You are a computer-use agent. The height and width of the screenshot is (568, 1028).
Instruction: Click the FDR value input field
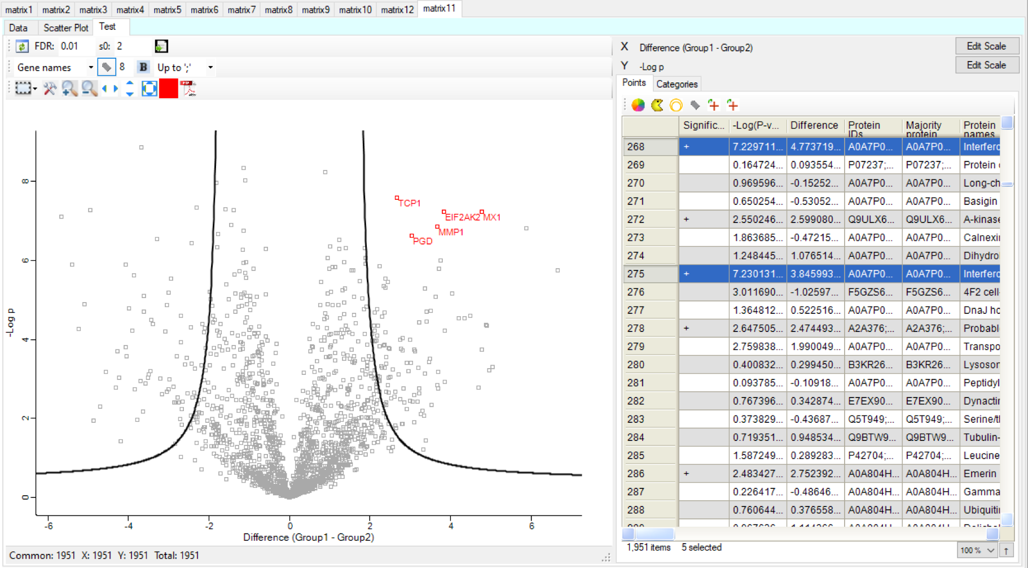click(74, 46)
